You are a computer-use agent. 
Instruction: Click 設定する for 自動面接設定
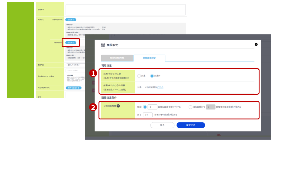point(71,43)
